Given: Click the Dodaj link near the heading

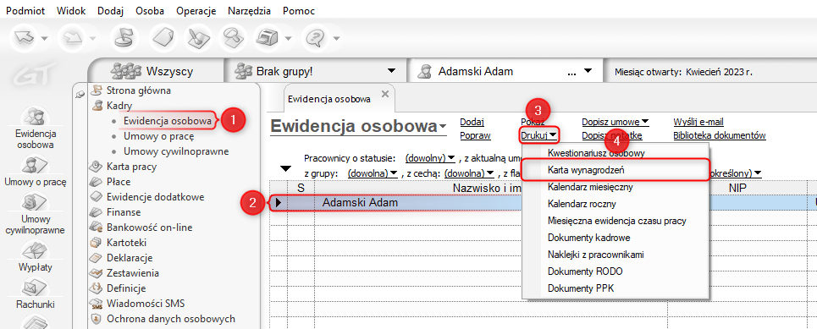Looking at the screenshot, I should (472, 122).
